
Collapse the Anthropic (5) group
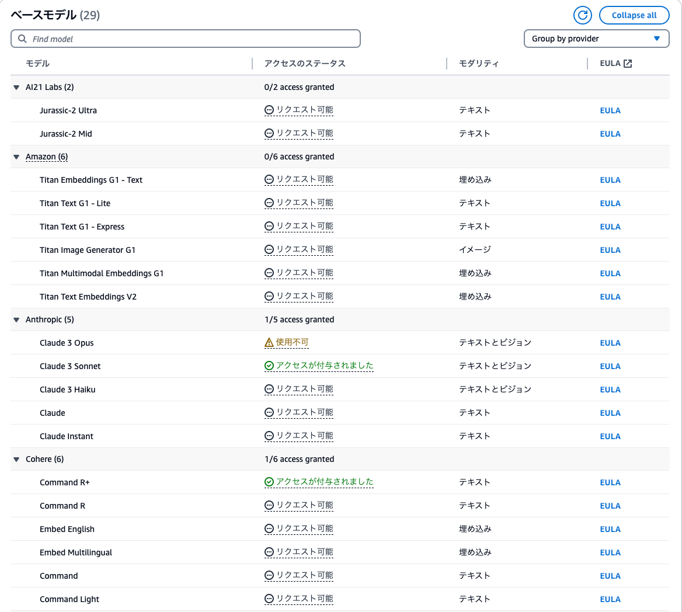click(16, 319)
